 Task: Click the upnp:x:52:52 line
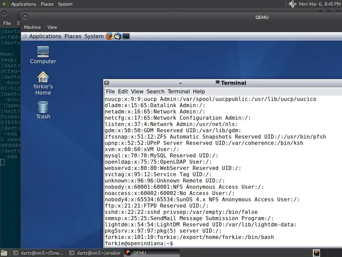pos(204,143)
